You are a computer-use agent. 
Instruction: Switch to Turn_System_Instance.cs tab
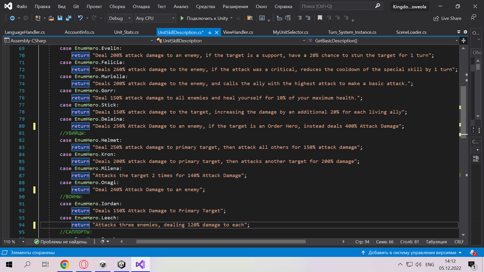(x=352, y=32)
